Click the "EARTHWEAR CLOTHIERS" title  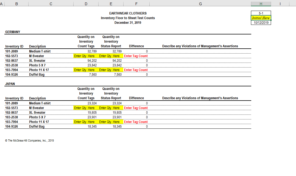(x=128, y=13)
